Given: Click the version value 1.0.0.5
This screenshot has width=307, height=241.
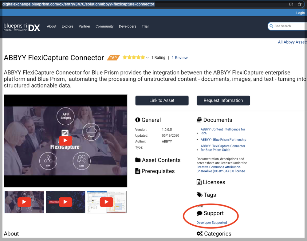Looking at the screenshot, I should [x=167, y=130].
